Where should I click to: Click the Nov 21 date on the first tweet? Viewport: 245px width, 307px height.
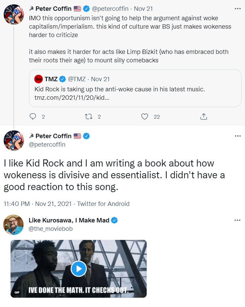click(x=143, y=9)
